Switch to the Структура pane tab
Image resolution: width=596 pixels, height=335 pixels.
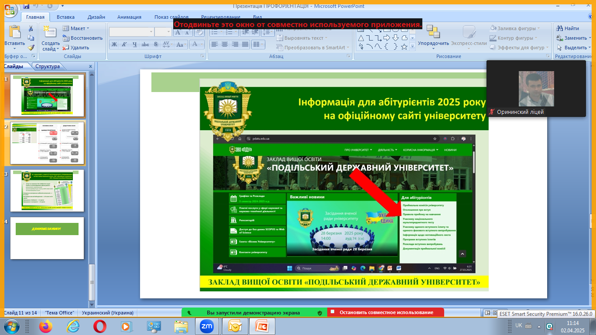point(48,66)
